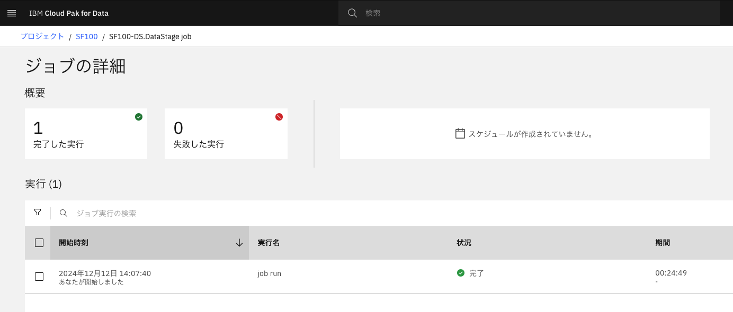The height and width of the screenshot is (312, 733).
Task: Check the checkbox for the job run row
Action: point(39,277)
